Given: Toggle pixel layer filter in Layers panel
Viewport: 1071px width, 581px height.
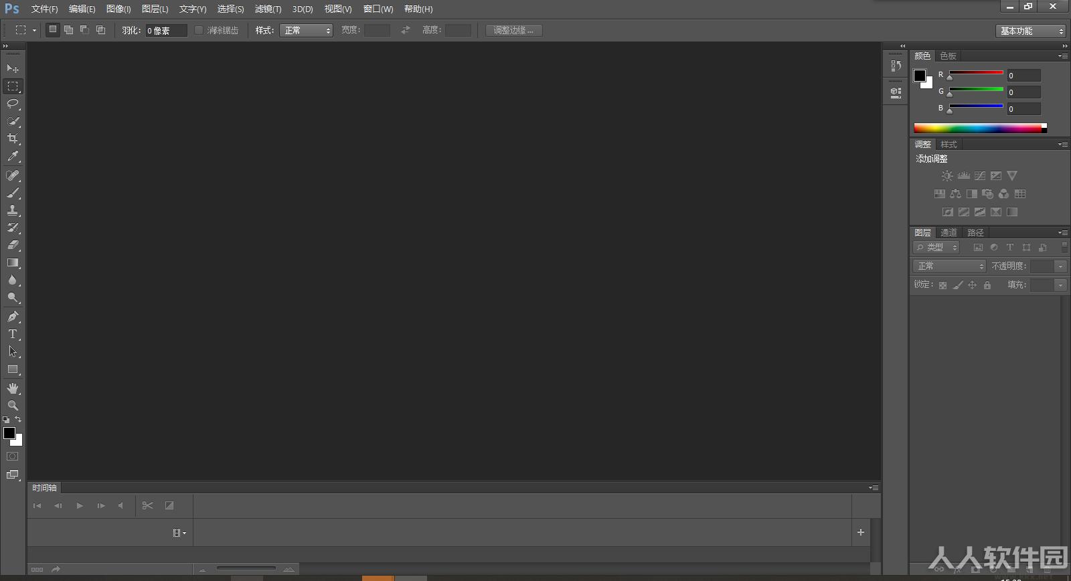Looking at the screenshot, I should point(978,248).
